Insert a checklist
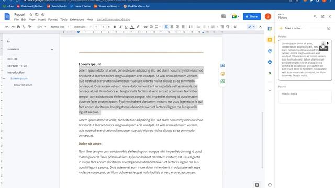The image size is (335, 188). [x=198, y=27]
